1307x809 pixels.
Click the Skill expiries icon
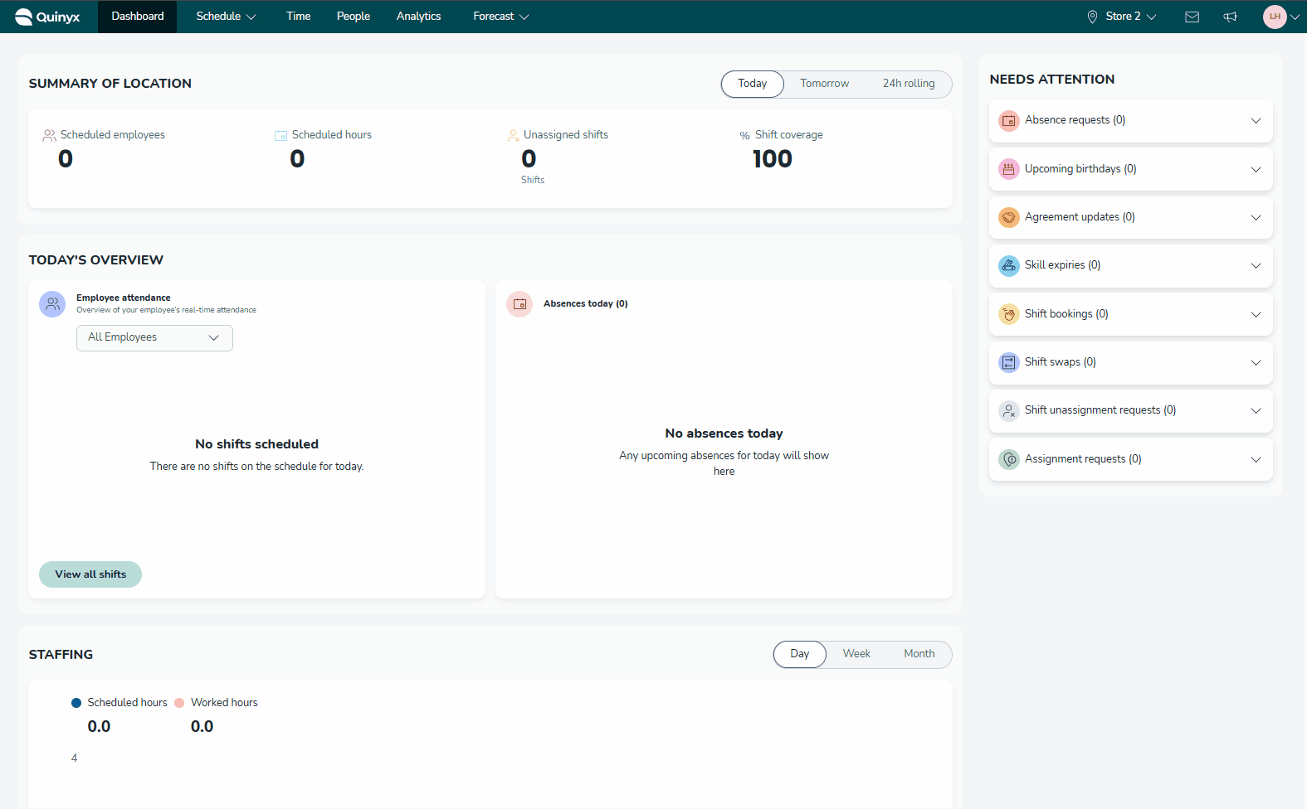1009,265
